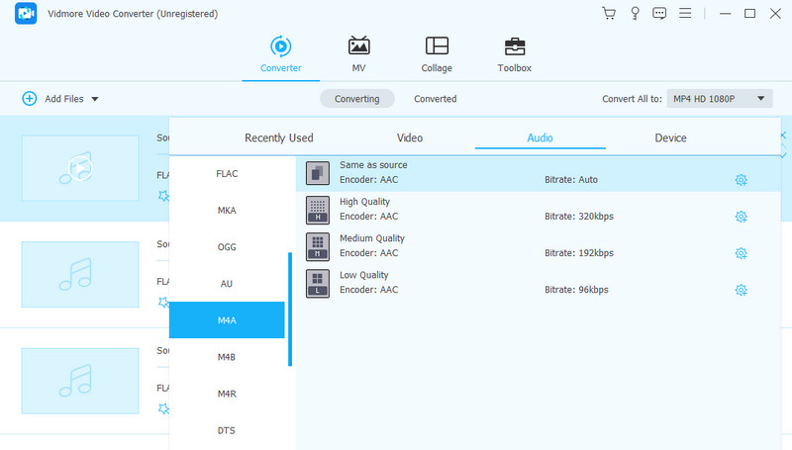Open settings for Same as source preset
This screenshot has width=792, height=450.
click(741, 180)
